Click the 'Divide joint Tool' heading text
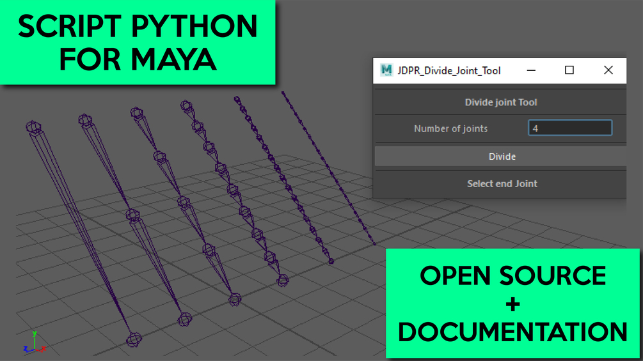Viewport: 643px width, 361px height. click(501, 102)
